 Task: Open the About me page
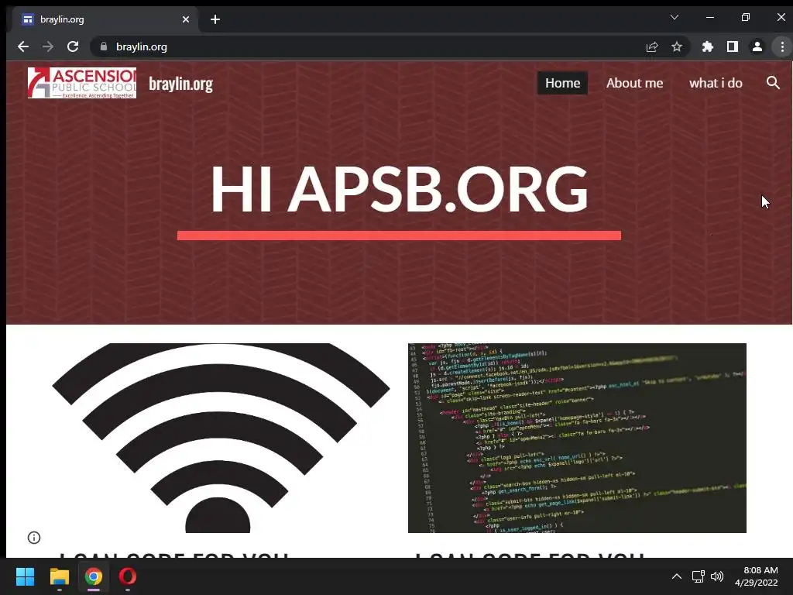click(634, 83)
